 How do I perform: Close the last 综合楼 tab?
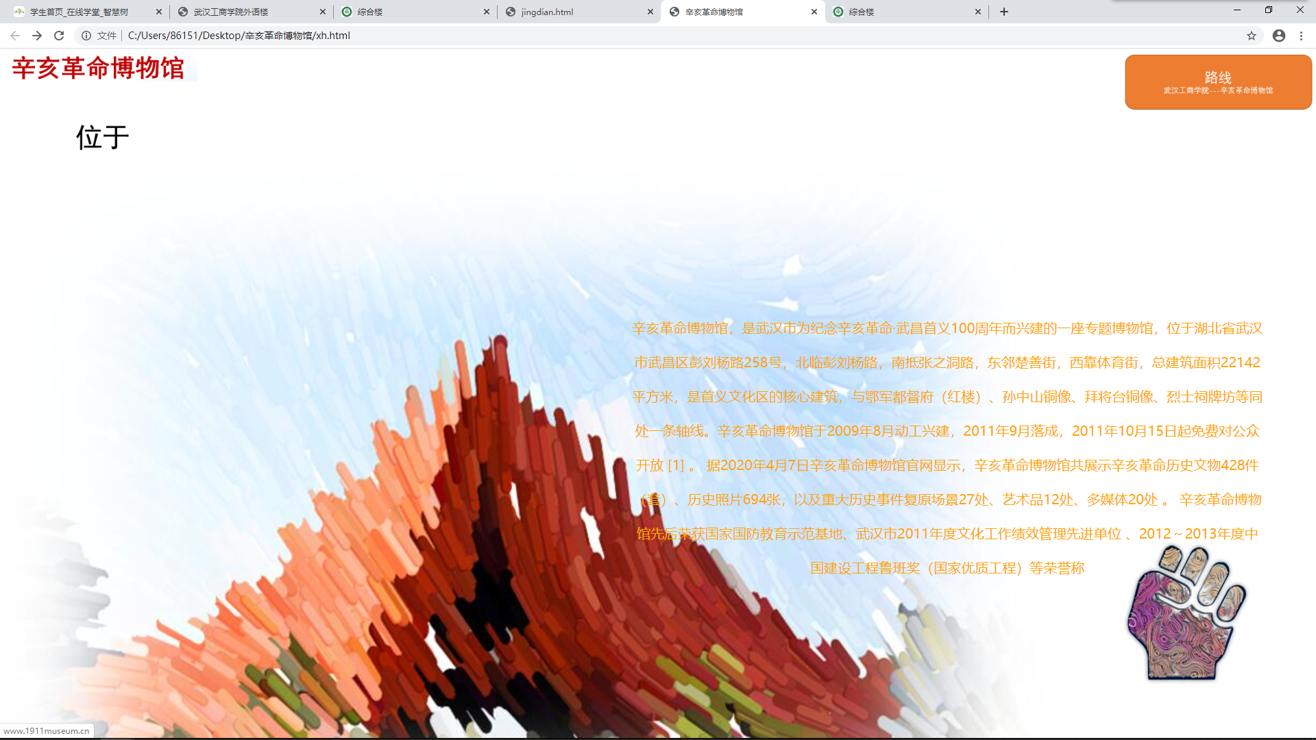(978, 12)
